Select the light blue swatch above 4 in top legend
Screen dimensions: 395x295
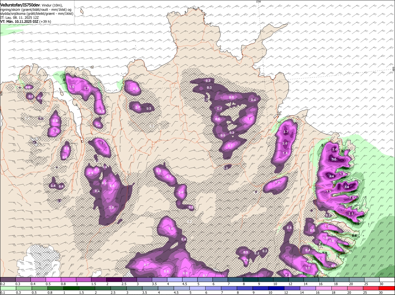click(175, 279)
